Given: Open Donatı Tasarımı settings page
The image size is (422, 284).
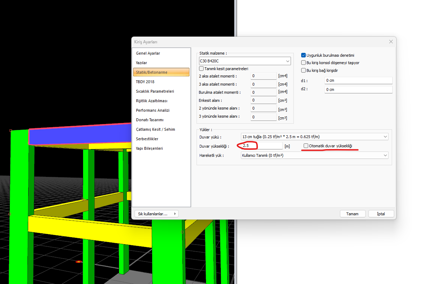Looking at the screenshot, I should tap(150, 120).
